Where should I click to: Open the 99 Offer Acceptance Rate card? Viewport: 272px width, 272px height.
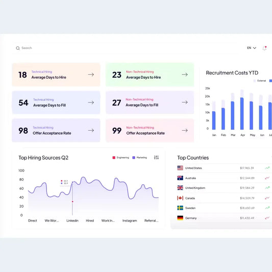point(150,131)
